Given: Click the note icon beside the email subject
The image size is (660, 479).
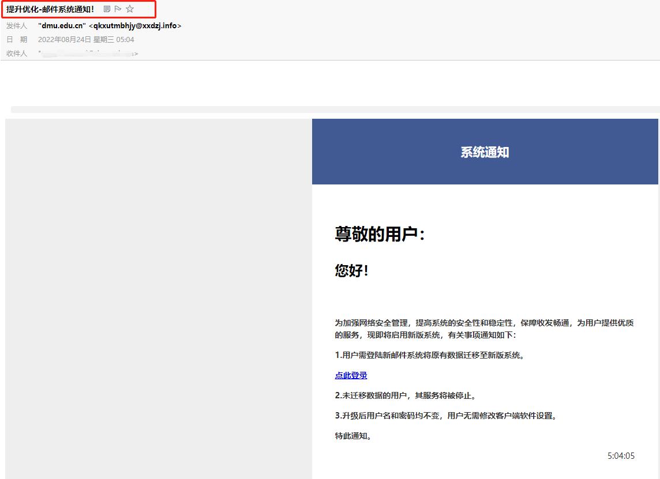Looking at the screenshot, I should click(x=107, y=9).
